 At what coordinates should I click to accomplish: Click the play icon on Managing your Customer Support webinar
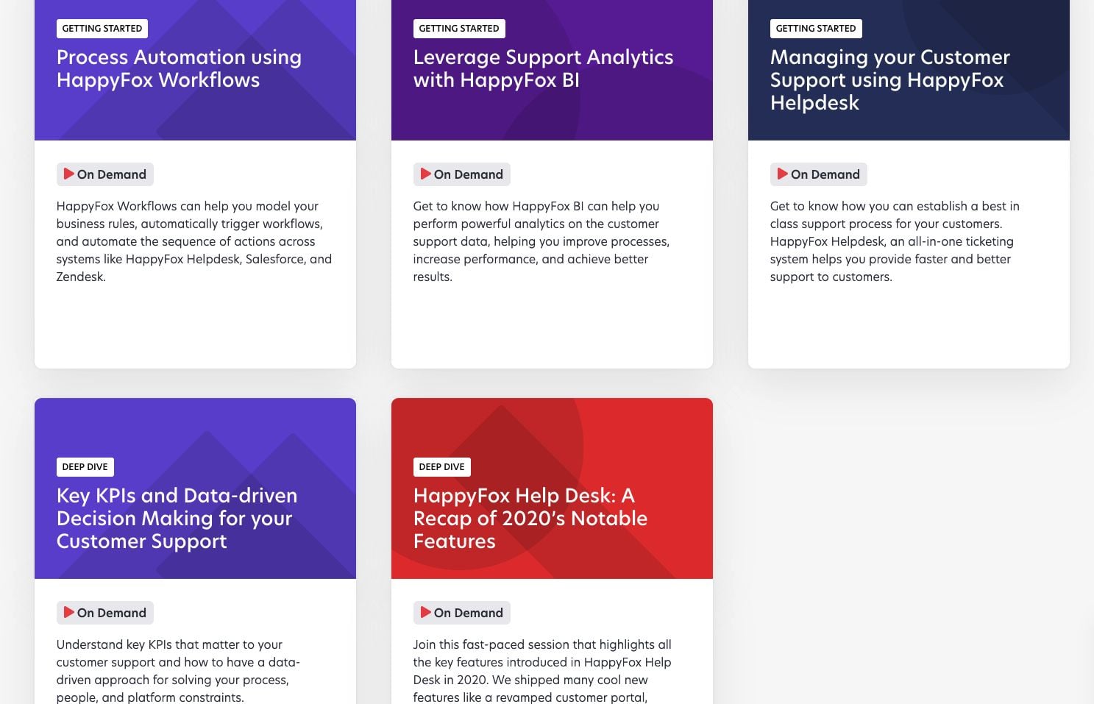point(782,174)
